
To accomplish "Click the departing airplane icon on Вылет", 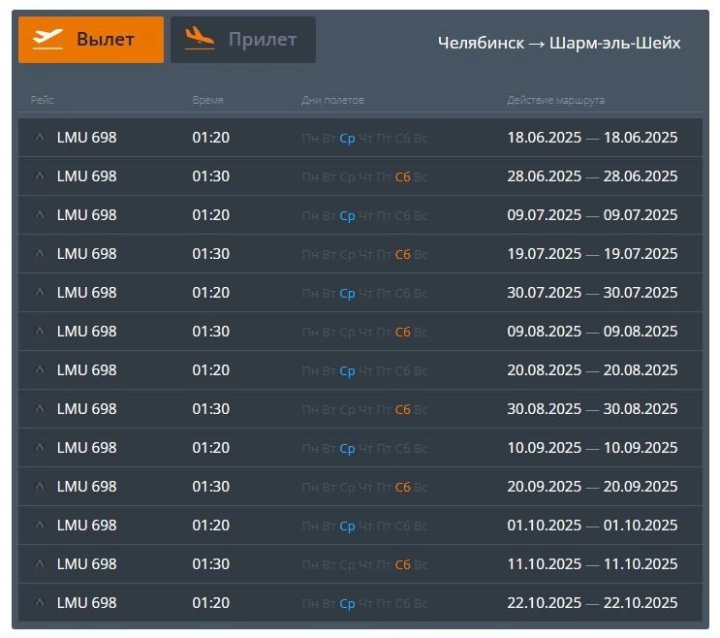I will (47, 40).
